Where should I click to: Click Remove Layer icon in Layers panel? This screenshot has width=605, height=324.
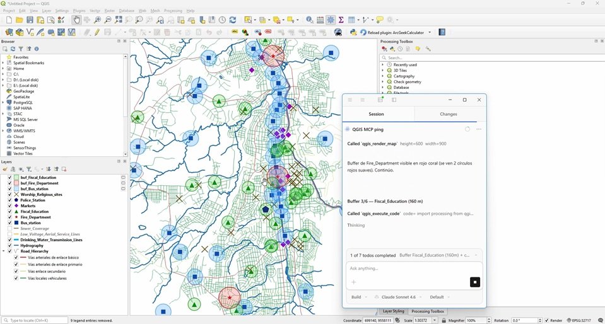64,169
